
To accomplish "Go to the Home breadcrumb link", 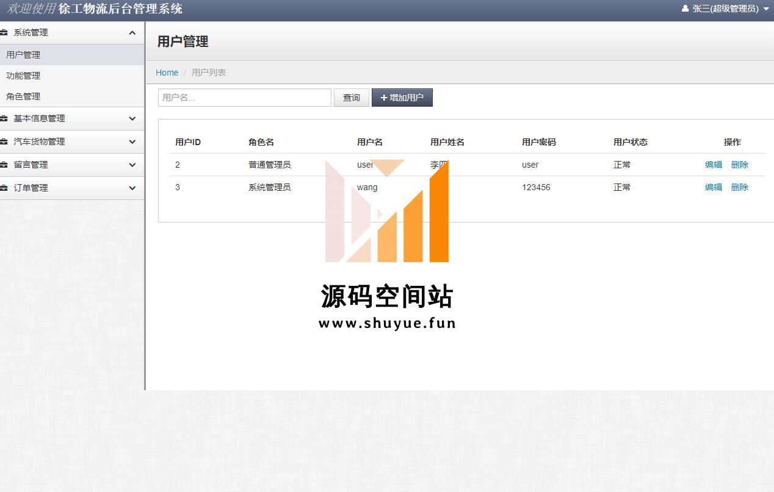I will (x=167, y=73).
